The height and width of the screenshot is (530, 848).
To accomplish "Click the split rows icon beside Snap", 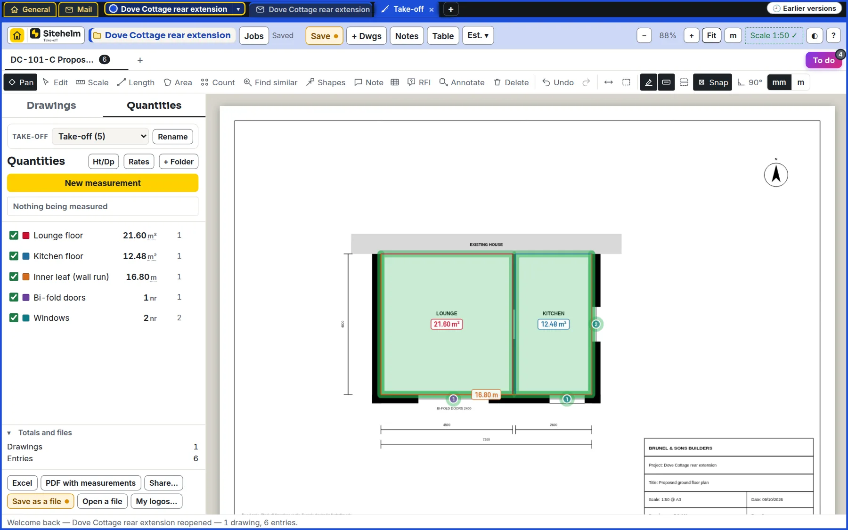I will tap(684, 82).
